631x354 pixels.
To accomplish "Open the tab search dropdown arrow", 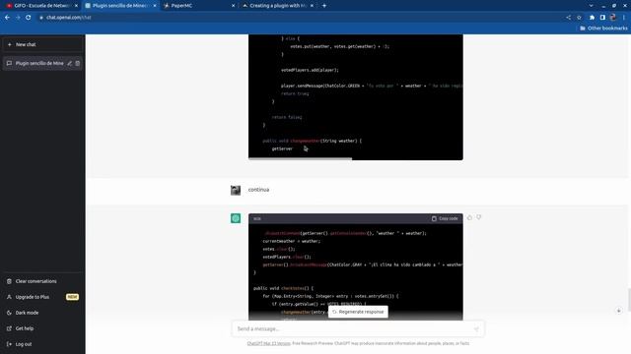I will 591,6.
